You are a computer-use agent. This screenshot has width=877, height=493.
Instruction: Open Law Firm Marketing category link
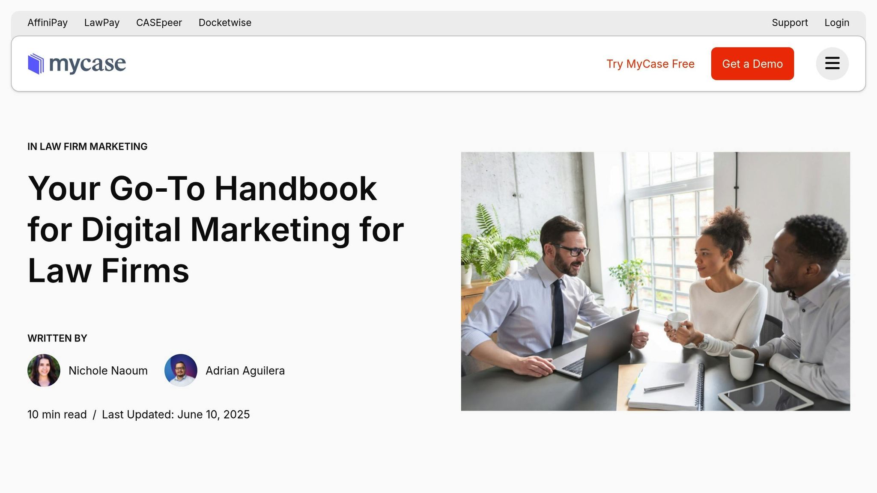93,147
